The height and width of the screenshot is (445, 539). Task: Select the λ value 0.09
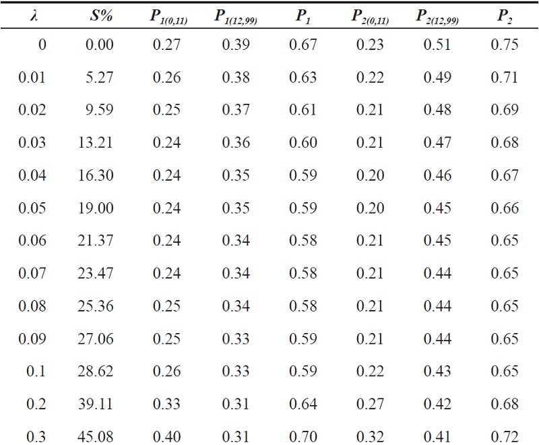point(32,338)
